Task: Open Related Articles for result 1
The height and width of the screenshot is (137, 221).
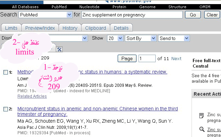Action: coord(32,96)
